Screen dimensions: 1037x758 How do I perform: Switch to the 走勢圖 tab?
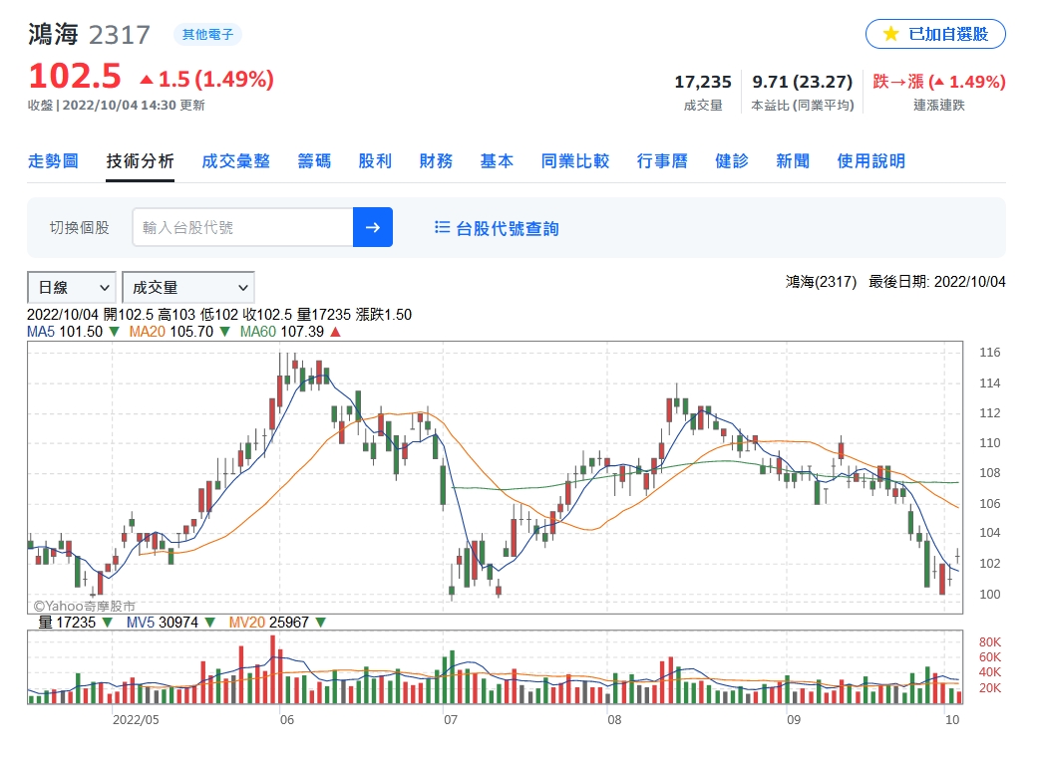[x=53, y=161]
